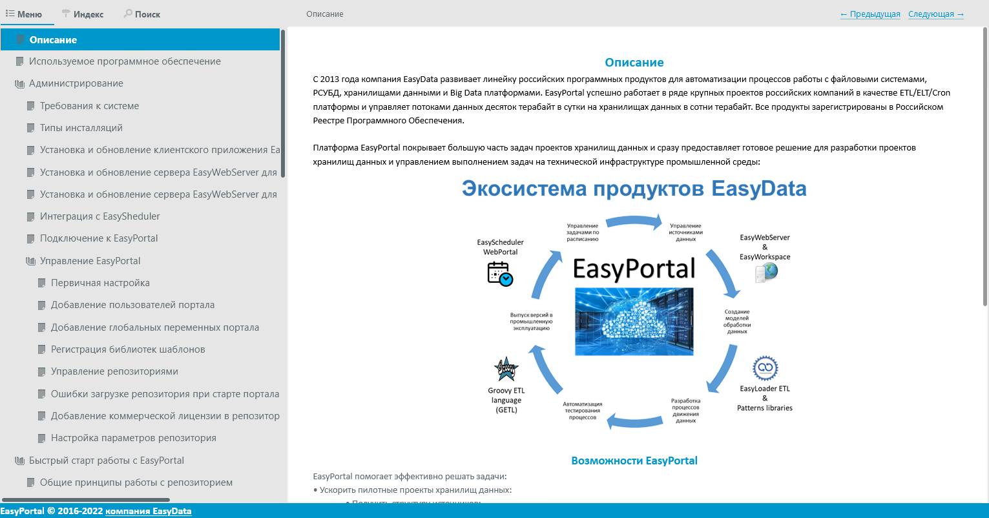Switch to the Индекс tab

[x=83, y=14]
